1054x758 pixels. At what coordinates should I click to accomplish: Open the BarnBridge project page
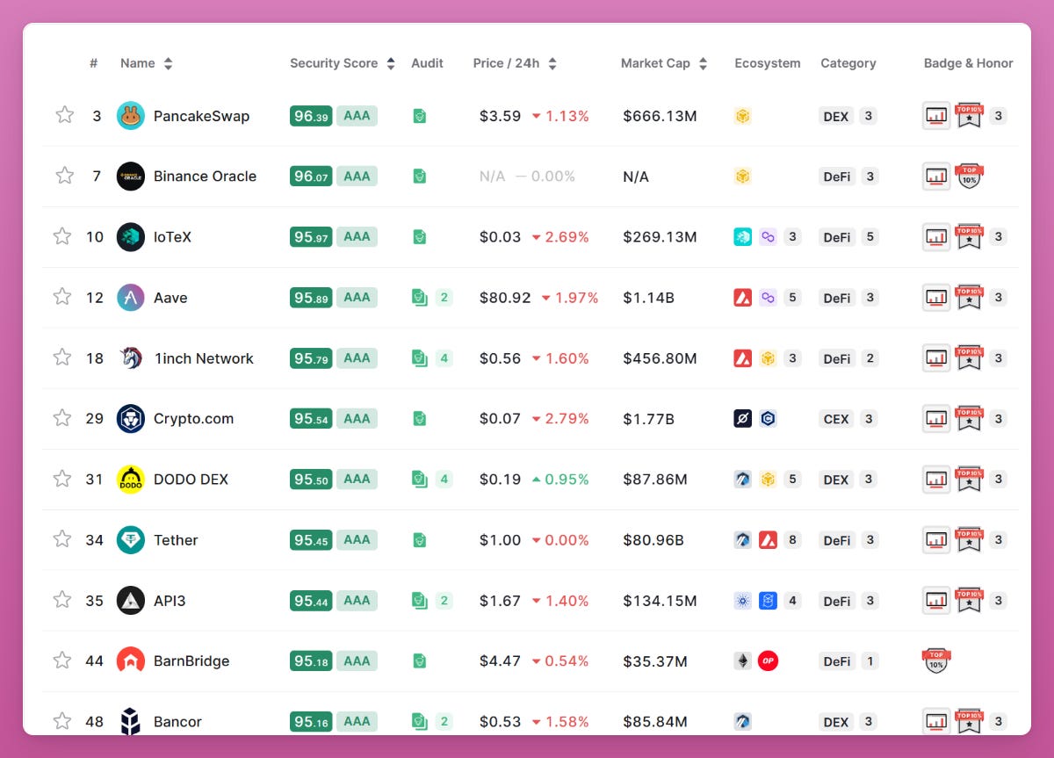pos(191,661)
